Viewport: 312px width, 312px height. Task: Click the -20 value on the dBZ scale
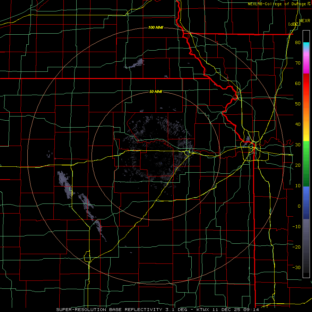(x=296, y=247)
